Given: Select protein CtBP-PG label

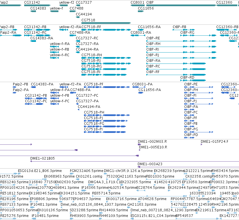Looking at the screenshot, I should (x=191, y=129).
